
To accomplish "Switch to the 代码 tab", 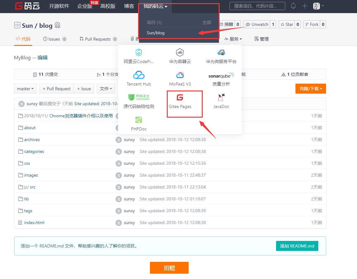I will 23,39.
